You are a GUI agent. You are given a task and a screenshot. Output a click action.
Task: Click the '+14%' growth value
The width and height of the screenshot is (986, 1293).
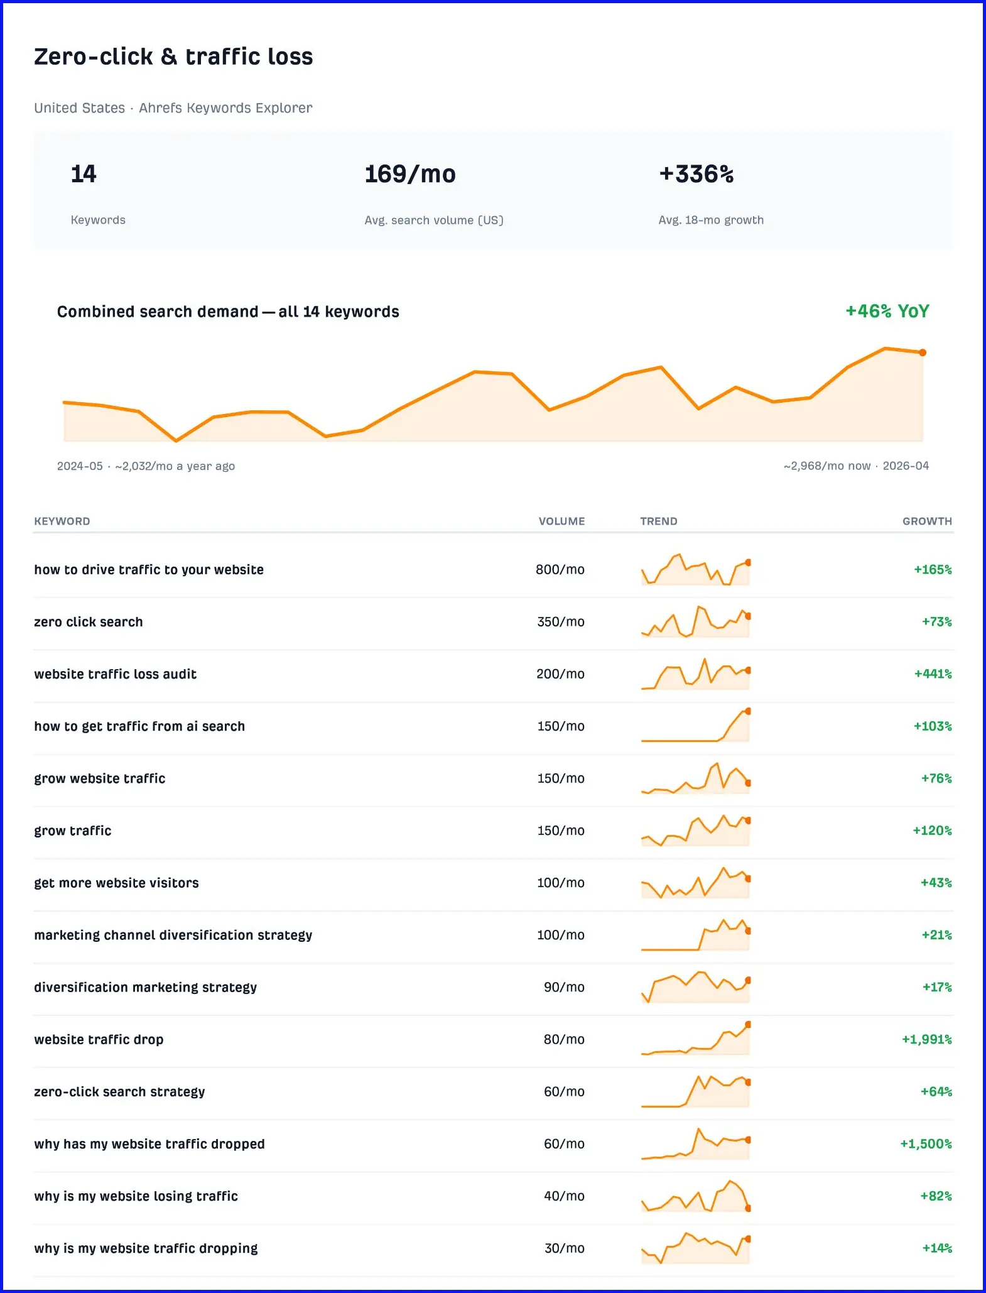point(937,1248)
